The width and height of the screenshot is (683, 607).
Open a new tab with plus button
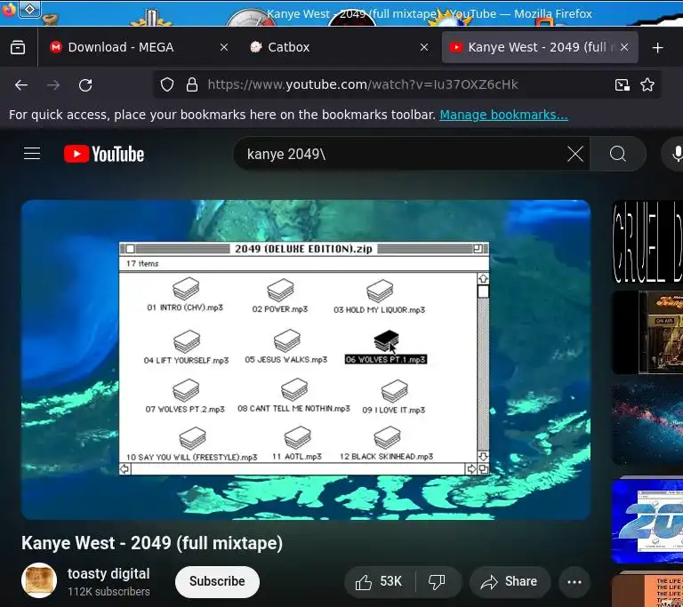coord(658,47)
